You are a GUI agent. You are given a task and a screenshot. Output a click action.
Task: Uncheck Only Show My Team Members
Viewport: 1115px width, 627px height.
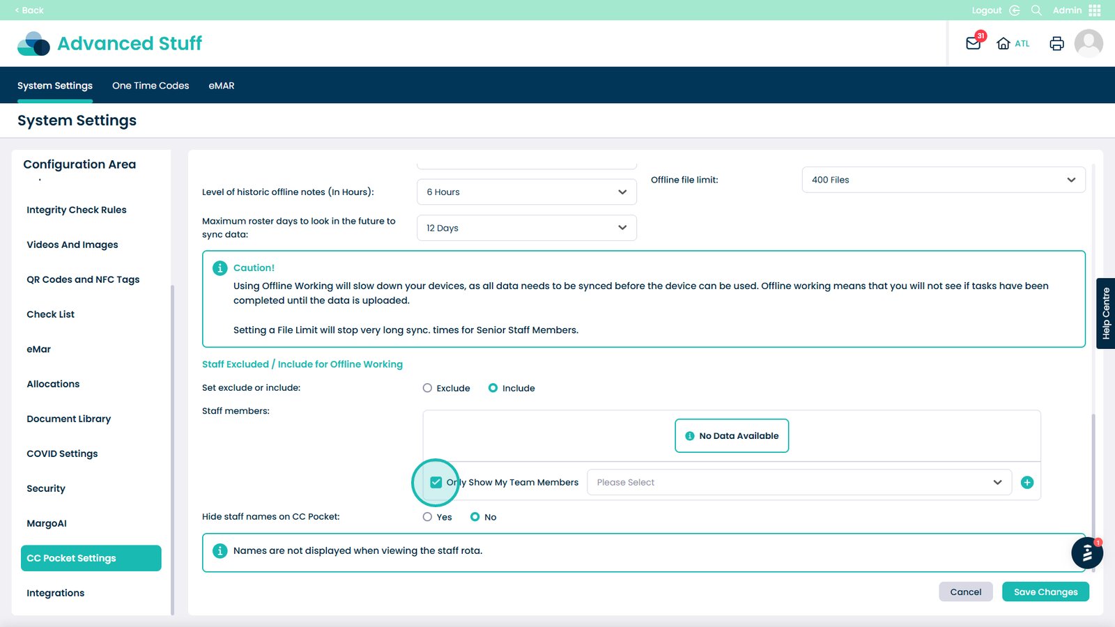436,483
